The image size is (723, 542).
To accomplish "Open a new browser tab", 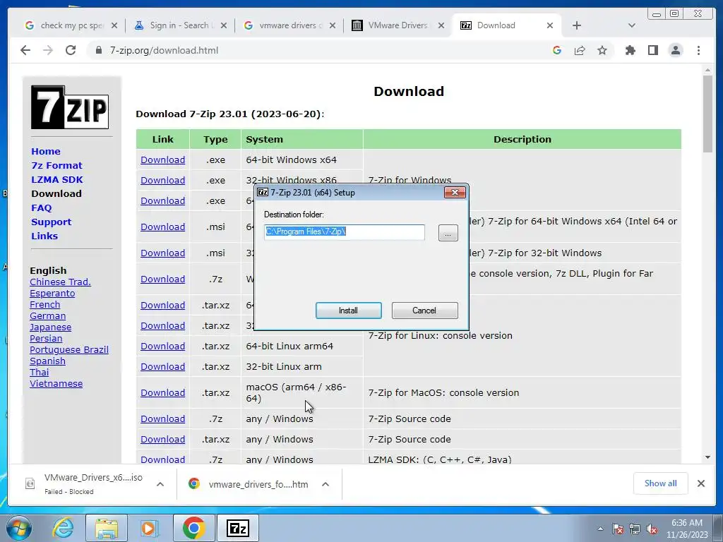I will pyautogui.click(x=577, y=25).
